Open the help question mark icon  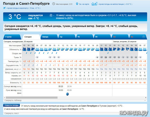[143, 37]
